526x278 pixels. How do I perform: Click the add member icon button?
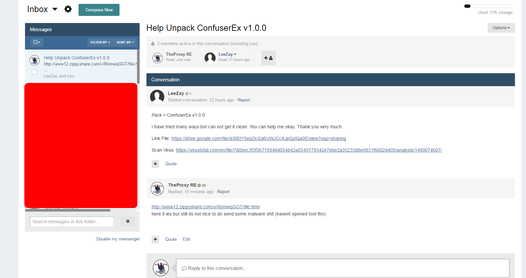point(268,58)
